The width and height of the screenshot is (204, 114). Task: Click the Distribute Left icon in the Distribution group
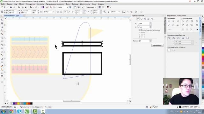point(183,21)
